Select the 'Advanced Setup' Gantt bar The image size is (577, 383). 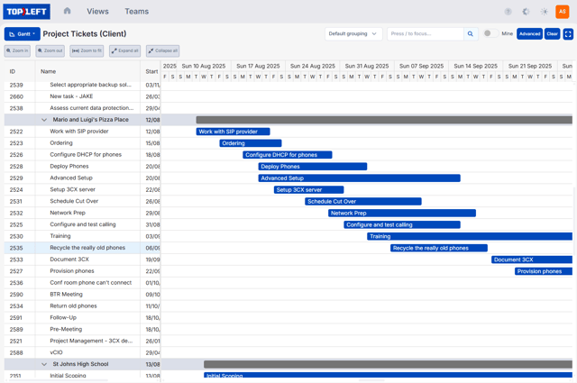(359, 178)
